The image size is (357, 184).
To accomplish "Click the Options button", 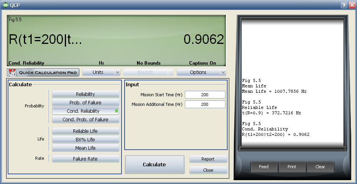I will pos(198,72).
